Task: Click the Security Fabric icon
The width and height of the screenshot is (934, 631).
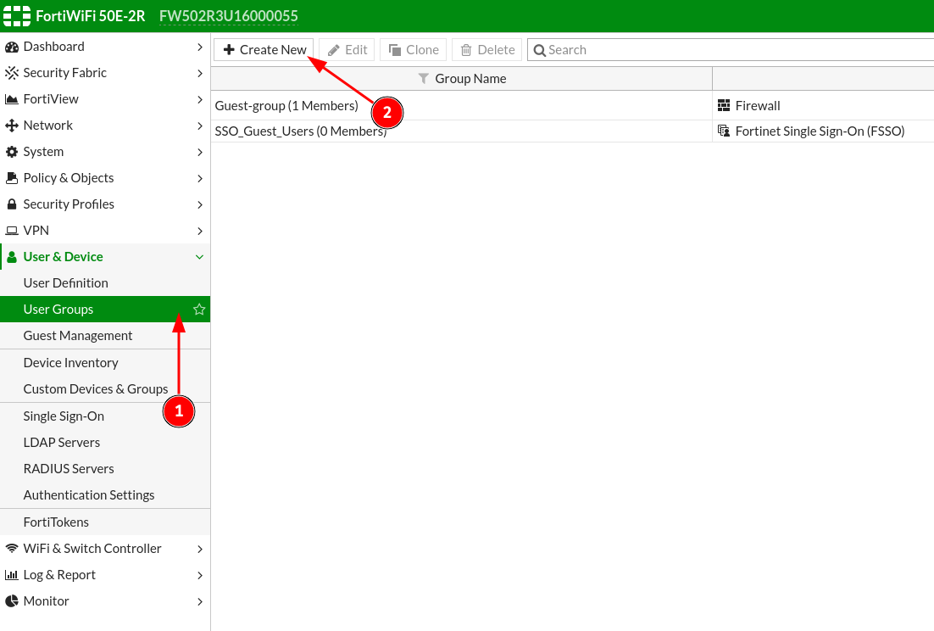Action: [12, 73]
